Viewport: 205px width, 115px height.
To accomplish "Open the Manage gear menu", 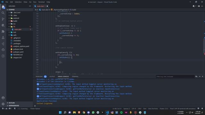I will tap(3, 104).
